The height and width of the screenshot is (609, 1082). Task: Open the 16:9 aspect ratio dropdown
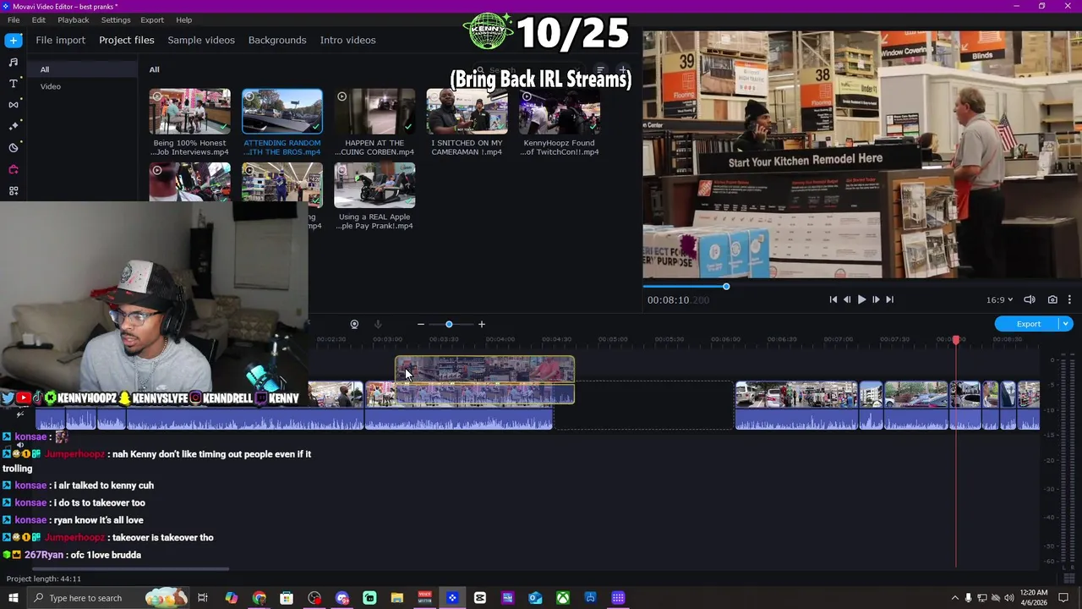(999, 299)
